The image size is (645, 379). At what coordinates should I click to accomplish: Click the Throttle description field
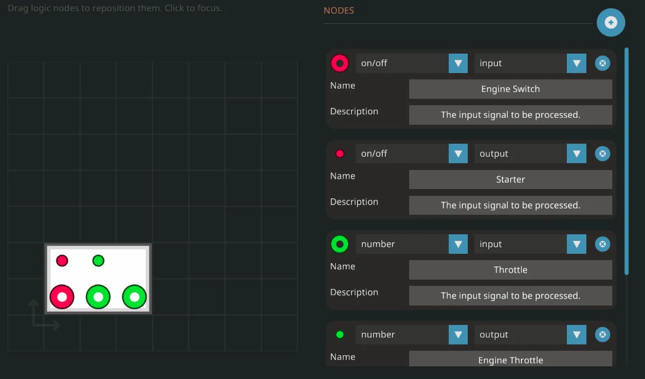pyautogui.click(x=510, y=296)
